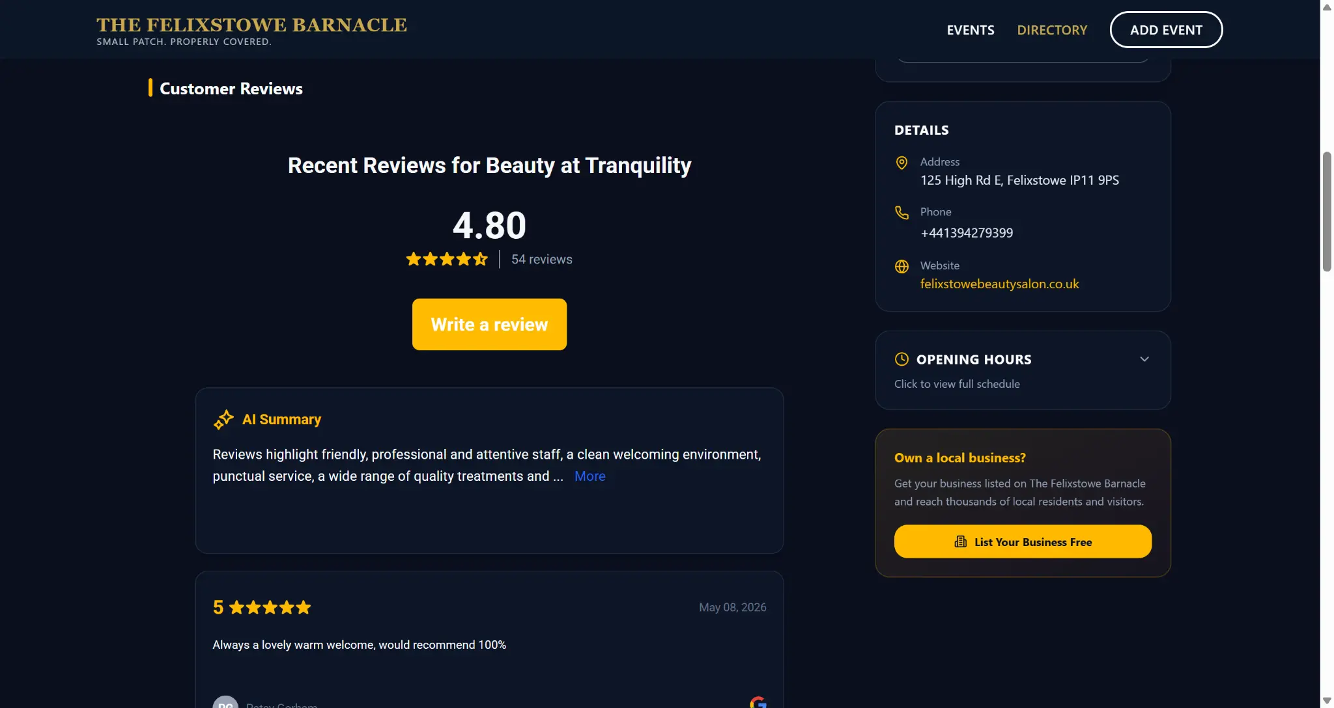Click the five-star rating under 4.80
Screen dimensions: 1334x708
click(447, 259)
